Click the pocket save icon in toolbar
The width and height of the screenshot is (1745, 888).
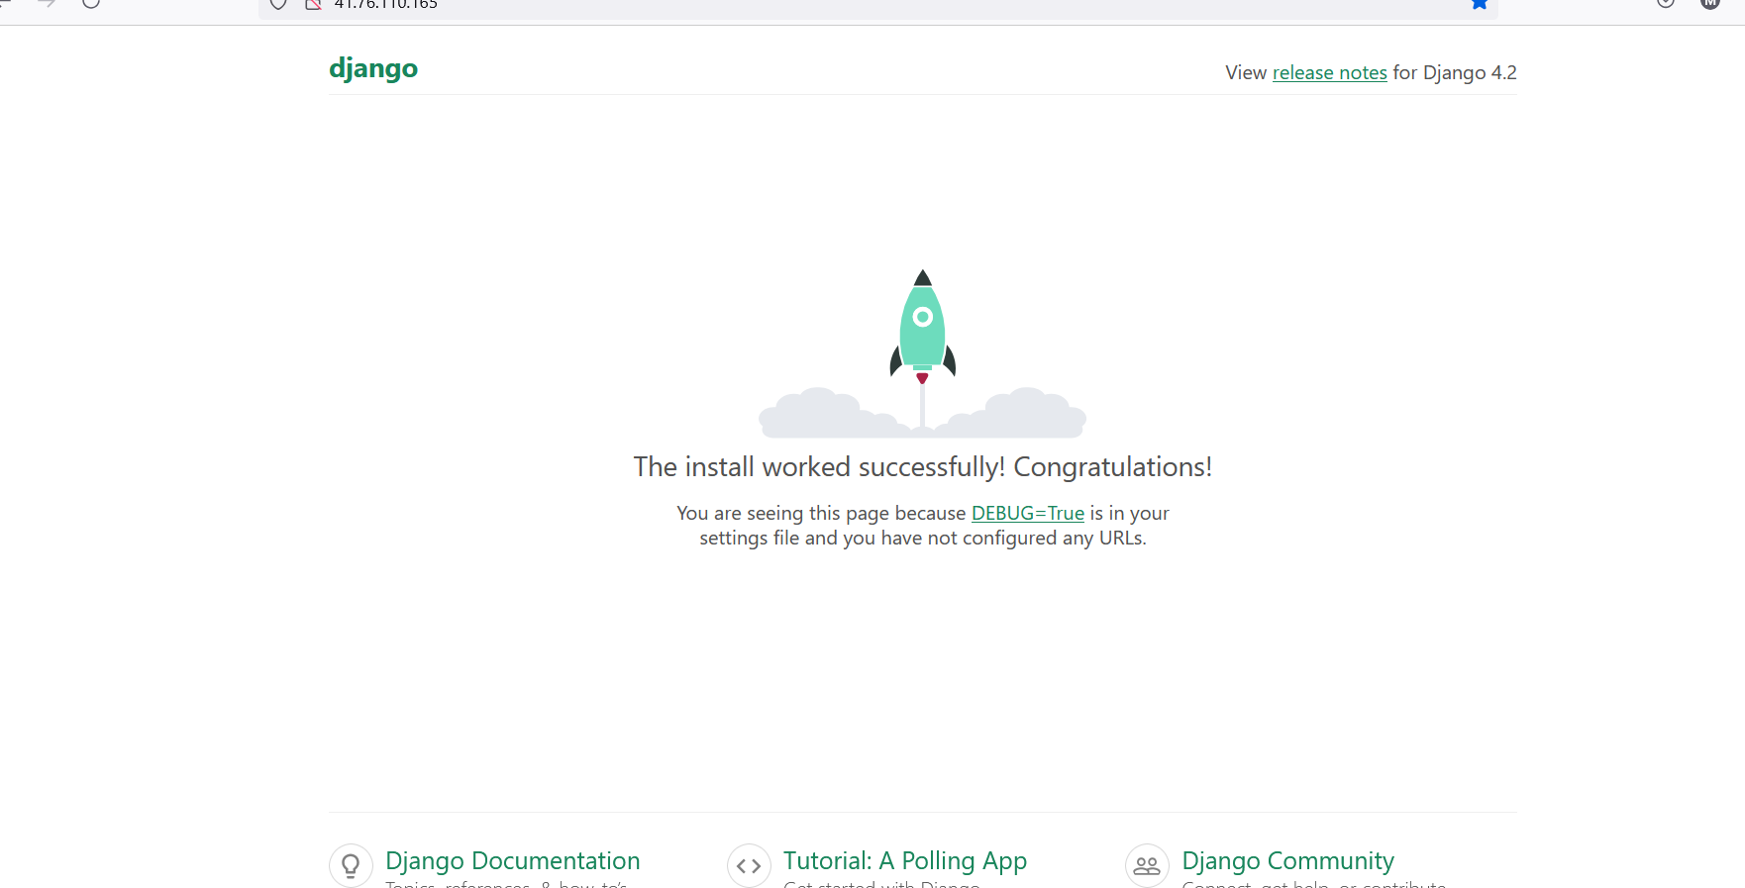pyautogui.click(x=1666, y=3)
